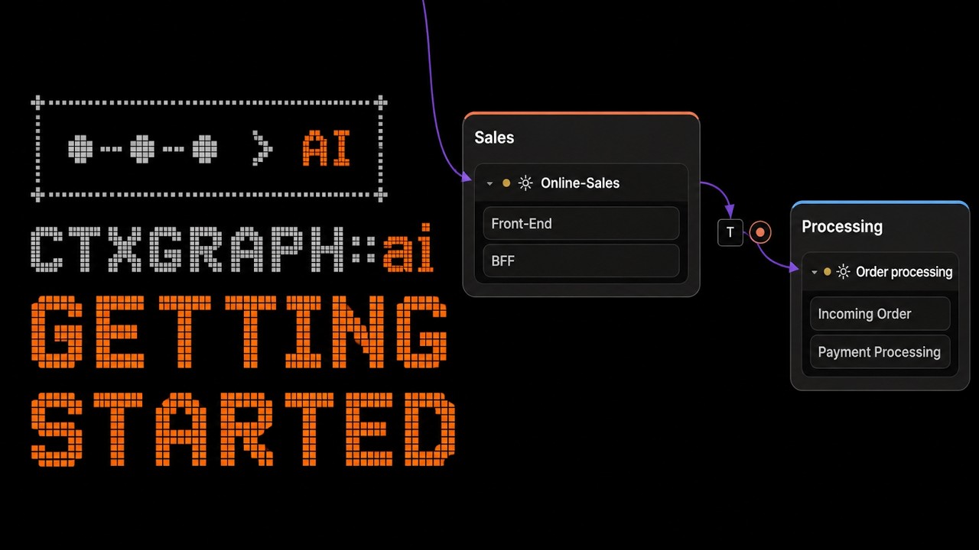Click the yellow status dot beside Online-Sales
This screenshot has height=550, width=979.
[506, 183]
